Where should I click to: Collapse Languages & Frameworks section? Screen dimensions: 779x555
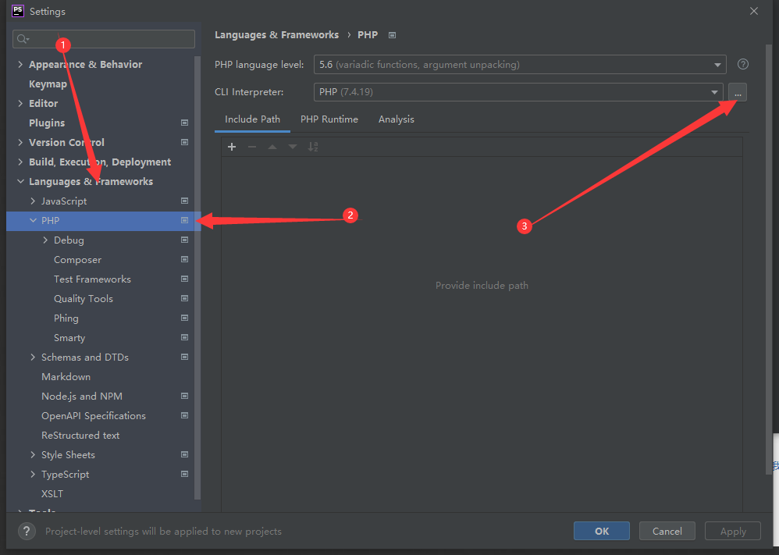tap(20, 181)
